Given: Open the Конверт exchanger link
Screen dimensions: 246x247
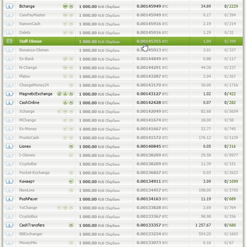Looking at the screenshot, I should click(x=27, y=181).
